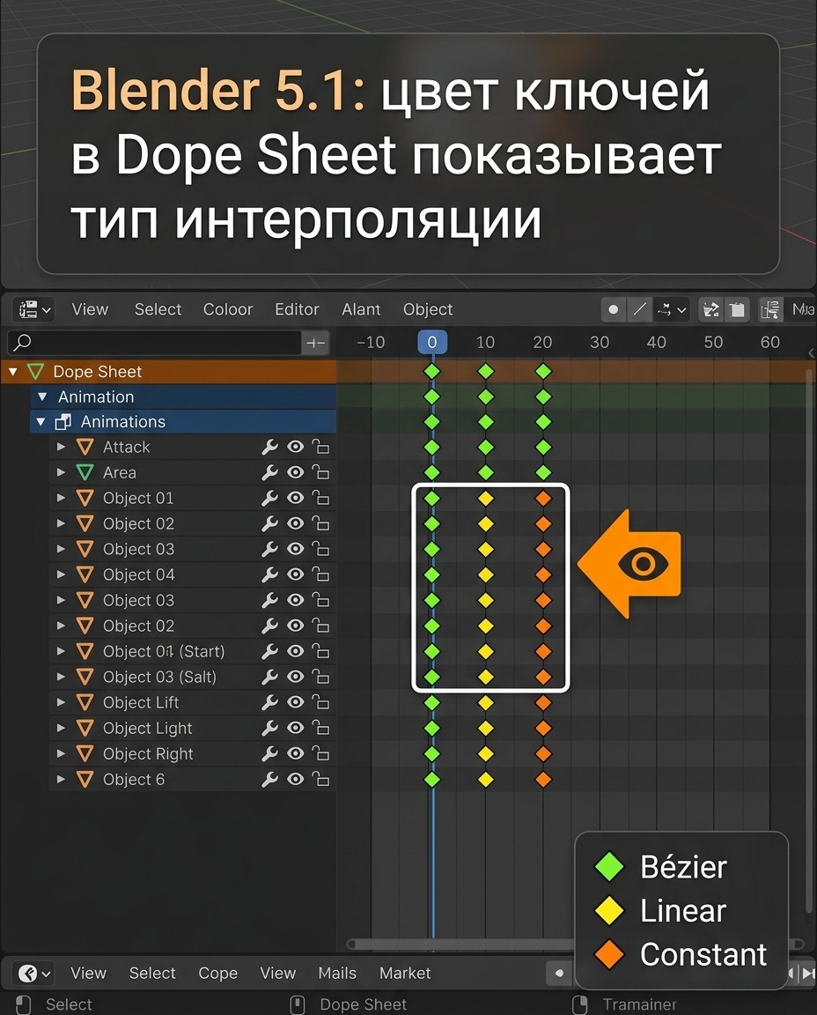Select the paste keyframes clipboard icon
Screen dimensions: 817x1015
tap(737, 309)
